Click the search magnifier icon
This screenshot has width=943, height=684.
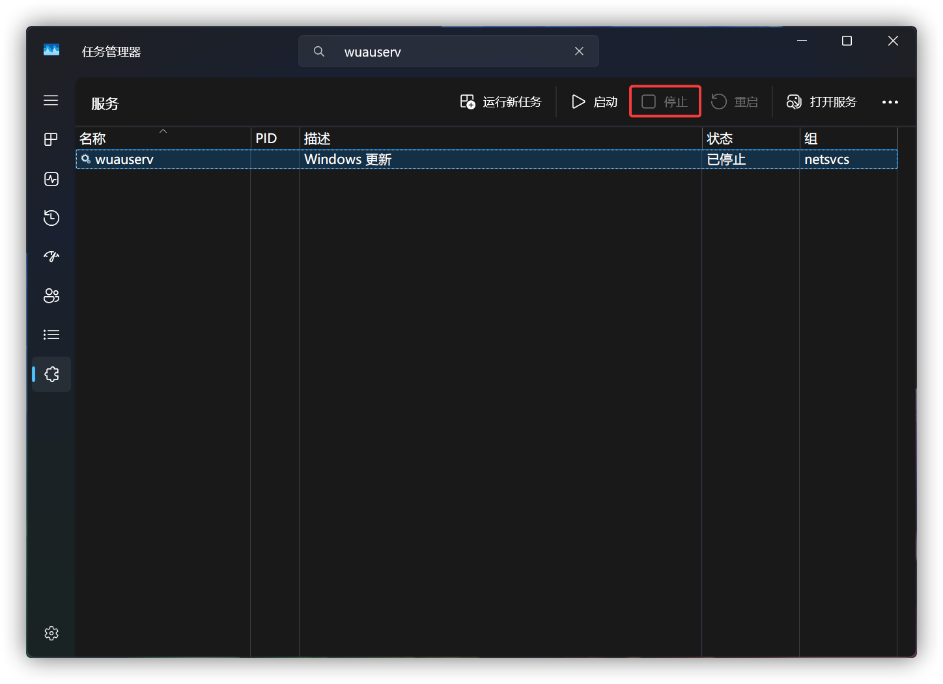point(319,51)
